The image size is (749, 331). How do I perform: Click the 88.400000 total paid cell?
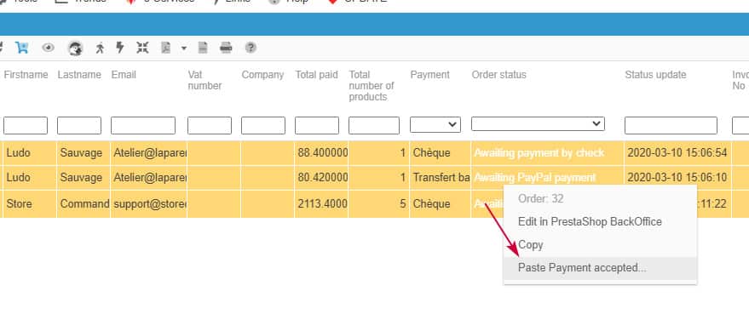tap(321, 153)
